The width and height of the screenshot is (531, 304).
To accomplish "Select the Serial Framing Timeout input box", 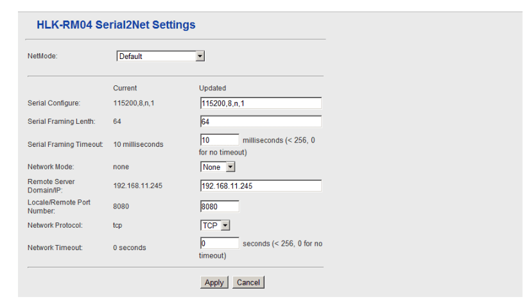I will (x=220, y=140).
